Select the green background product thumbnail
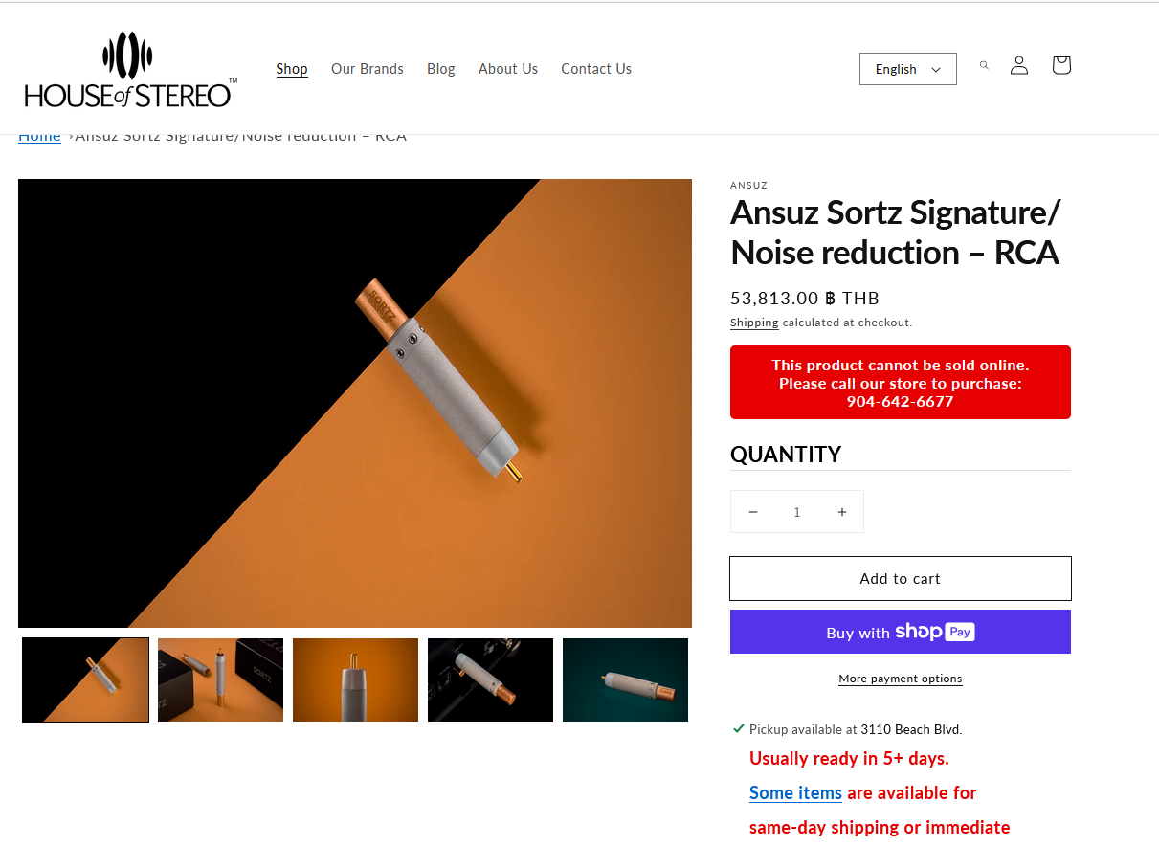 click(x=625, y=679)
